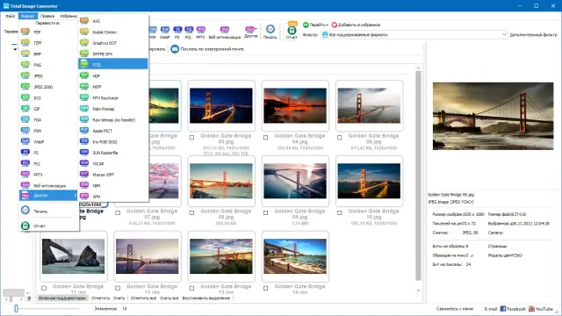Tick the checkbox for Golden Gate Bridge 11.jpg
This screenshot has width=562, height=316.
coord(44,288)
